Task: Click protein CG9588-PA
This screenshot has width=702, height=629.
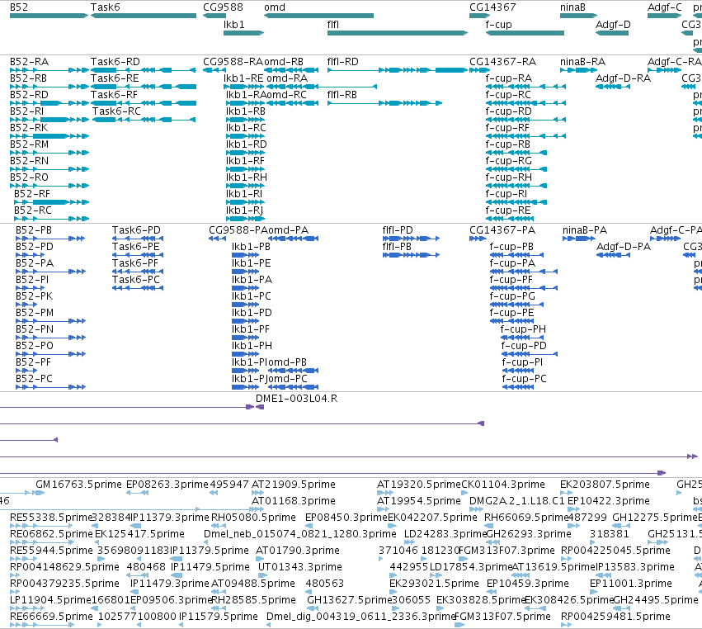Action: 238,229
